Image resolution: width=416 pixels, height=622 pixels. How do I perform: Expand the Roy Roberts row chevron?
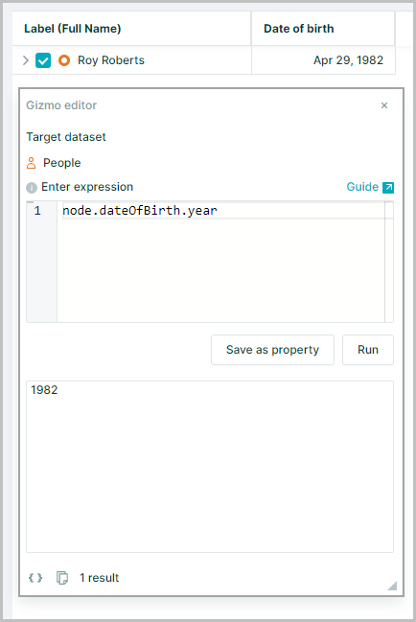click(26, 60)
